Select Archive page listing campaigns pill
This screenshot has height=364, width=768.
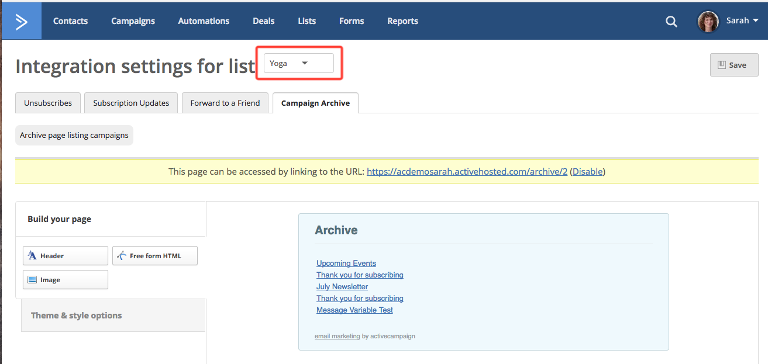click(74, 135)
